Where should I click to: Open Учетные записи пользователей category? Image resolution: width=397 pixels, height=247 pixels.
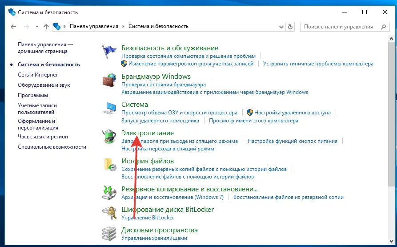(x=37, y=109)
